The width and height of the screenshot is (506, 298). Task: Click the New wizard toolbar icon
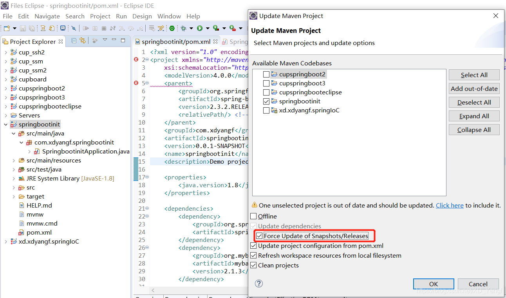(7, 28)
